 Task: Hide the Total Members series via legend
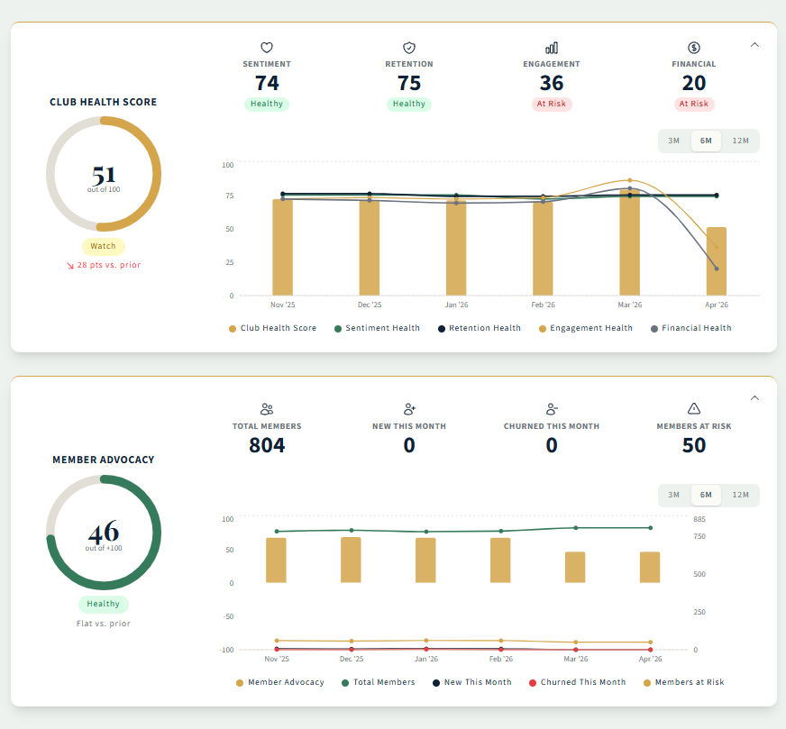point(379,682)
